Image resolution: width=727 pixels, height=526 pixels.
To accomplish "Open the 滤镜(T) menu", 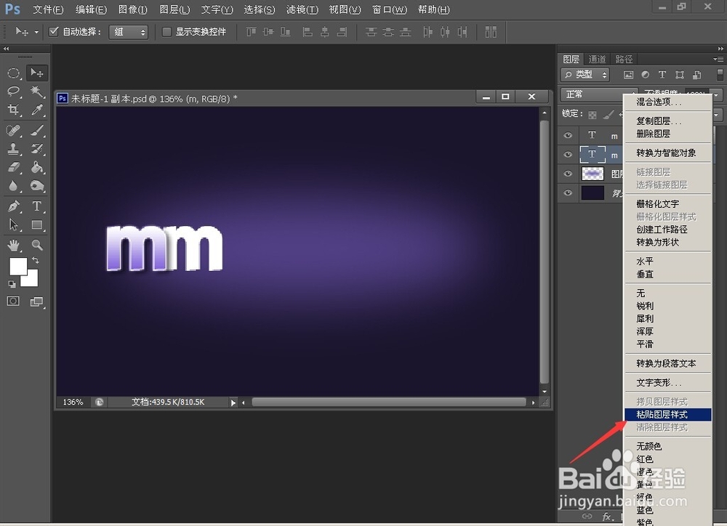I will (x=302, y=9).
